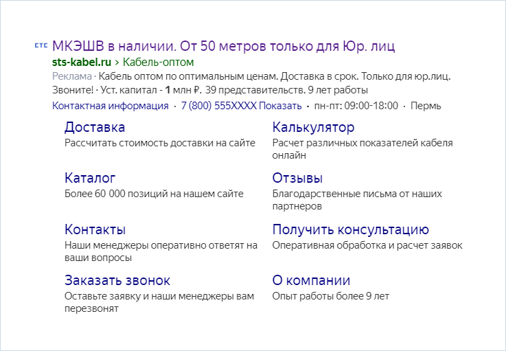506x351 pixels.
Task: Visit the Контакты sitelink
Action: tap(95, 229)
